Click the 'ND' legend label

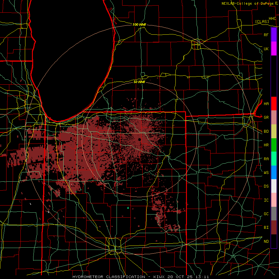[x=266, y=241]
